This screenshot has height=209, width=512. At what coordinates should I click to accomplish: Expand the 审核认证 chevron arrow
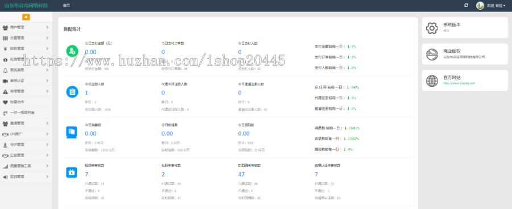[47, 81]
